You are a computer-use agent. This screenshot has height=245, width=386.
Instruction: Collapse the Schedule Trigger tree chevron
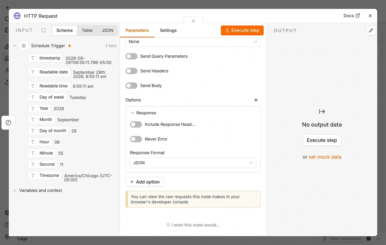coord(14,46)
